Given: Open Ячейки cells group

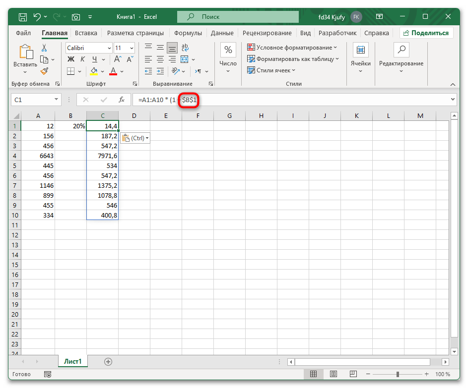Looking at the screenshot, I should (x=360, y=58).
